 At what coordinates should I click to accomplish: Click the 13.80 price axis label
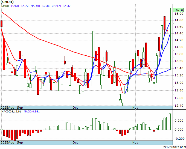(x=179, y=54)
